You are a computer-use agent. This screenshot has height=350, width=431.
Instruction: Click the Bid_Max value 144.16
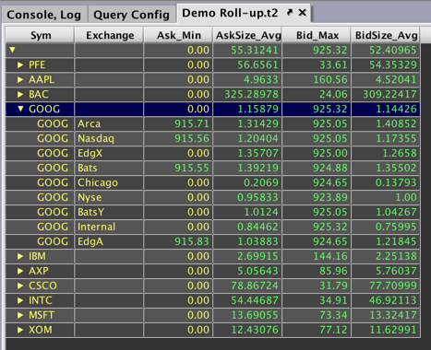[330, 256]
